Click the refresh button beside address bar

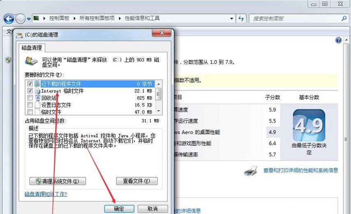tap(241, 19)
